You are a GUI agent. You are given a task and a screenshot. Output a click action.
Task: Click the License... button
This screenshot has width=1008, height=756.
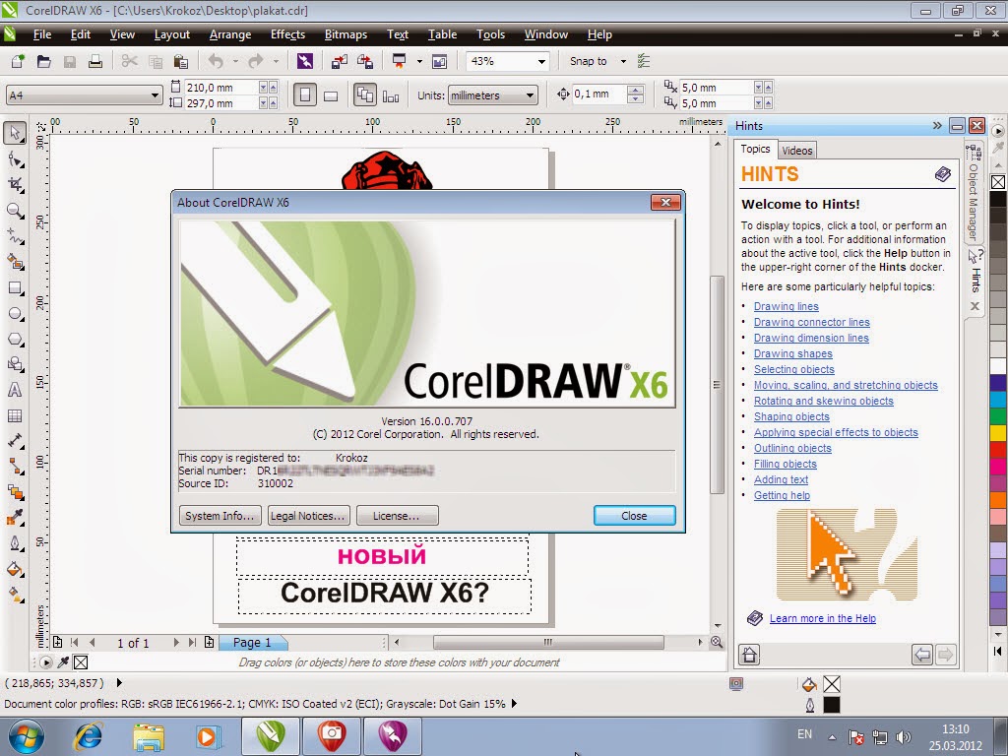pyautogui.click(x=397, y=516)
